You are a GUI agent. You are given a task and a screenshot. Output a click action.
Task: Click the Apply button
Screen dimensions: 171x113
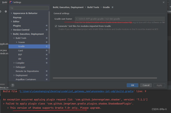(x=159, y=85)
